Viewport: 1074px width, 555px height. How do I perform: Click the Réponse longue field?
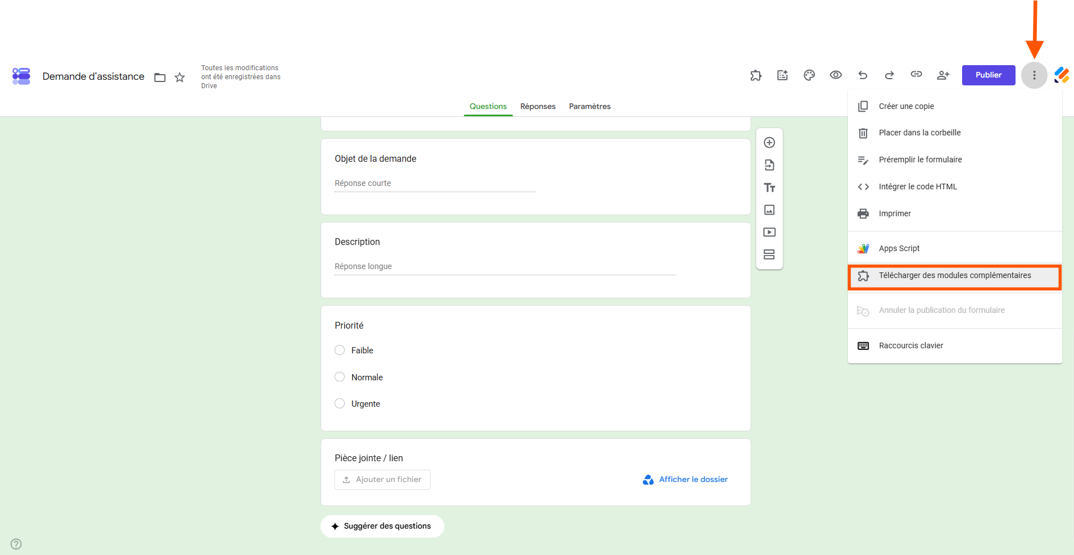[505, 267]
